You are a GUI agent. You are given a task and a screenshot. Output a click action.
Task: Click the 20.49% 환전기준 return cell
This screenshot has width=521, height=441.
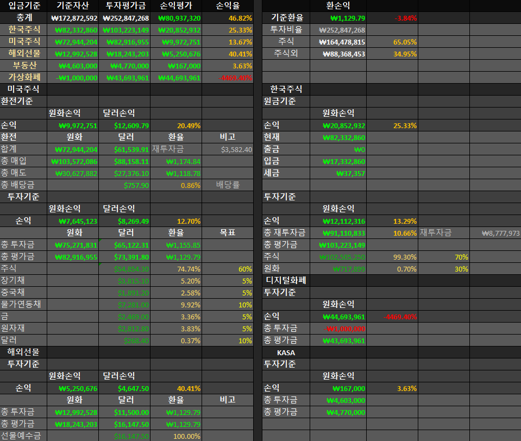pos(176,125)
